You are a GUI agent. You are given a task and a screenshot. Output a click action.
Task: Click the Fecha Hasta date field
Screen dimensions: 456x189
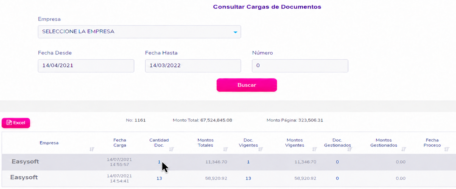point(193,66)
